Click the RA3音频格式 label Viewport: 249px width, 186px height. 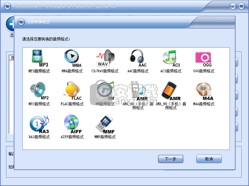[x=39, y=137]
